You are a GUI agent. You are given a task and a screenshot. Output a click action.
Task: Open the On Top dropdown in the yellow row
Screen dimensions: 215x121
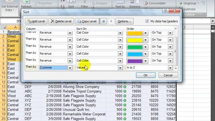(x=170, y=40)
